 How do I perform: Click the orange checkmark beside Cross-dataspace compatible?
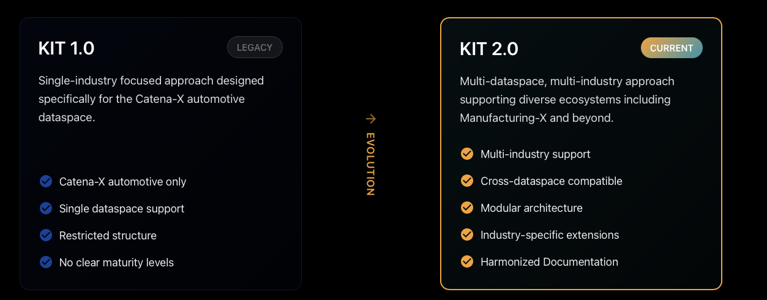coord(467,181)
